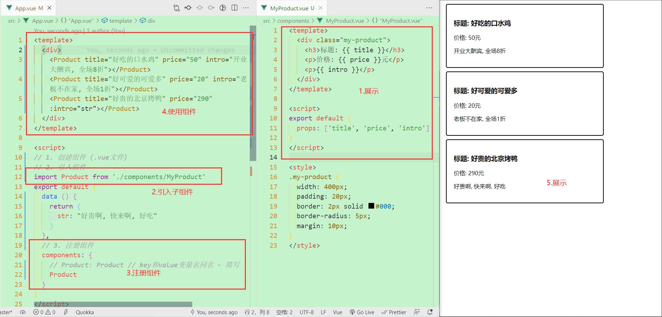662x317 pixels.
Task: Open notifications bell icon
Action: tap(430, 312)
